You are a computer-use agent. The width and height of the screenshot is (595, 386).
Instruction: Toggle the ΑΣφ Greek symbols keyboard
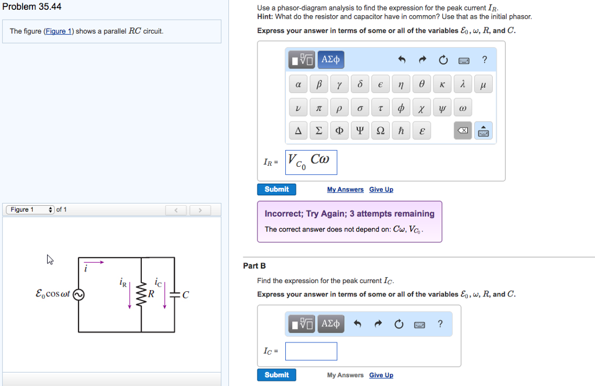tap(330, 59)
